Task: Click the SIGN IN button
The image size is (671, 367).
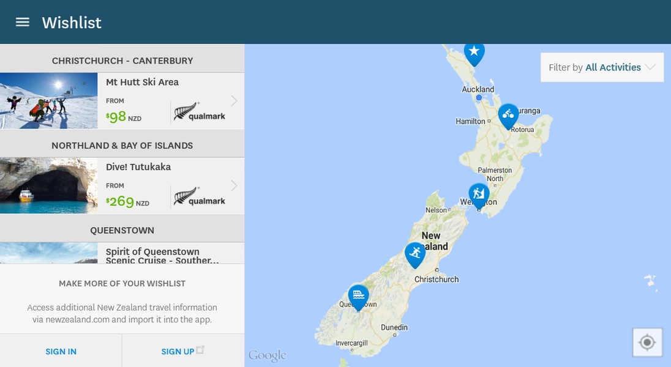Action: pos(61,351)
